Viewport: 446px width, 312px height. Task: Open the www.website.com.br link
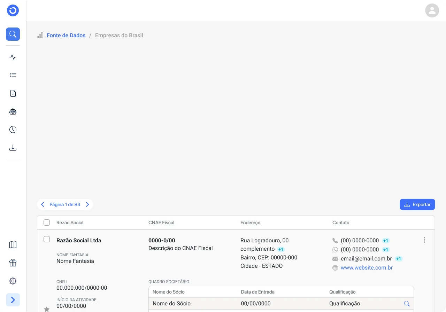pyautogui.click(x=367, y=268)
